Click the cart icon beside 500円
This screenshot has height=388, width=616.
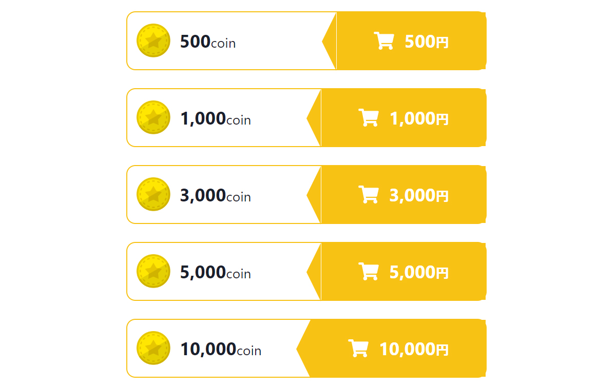[383, 41]
